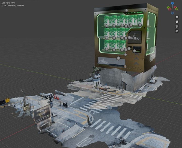
Task: Click the unlabeled red negative X gizmo circle
Action: click(x=170, y=9)
